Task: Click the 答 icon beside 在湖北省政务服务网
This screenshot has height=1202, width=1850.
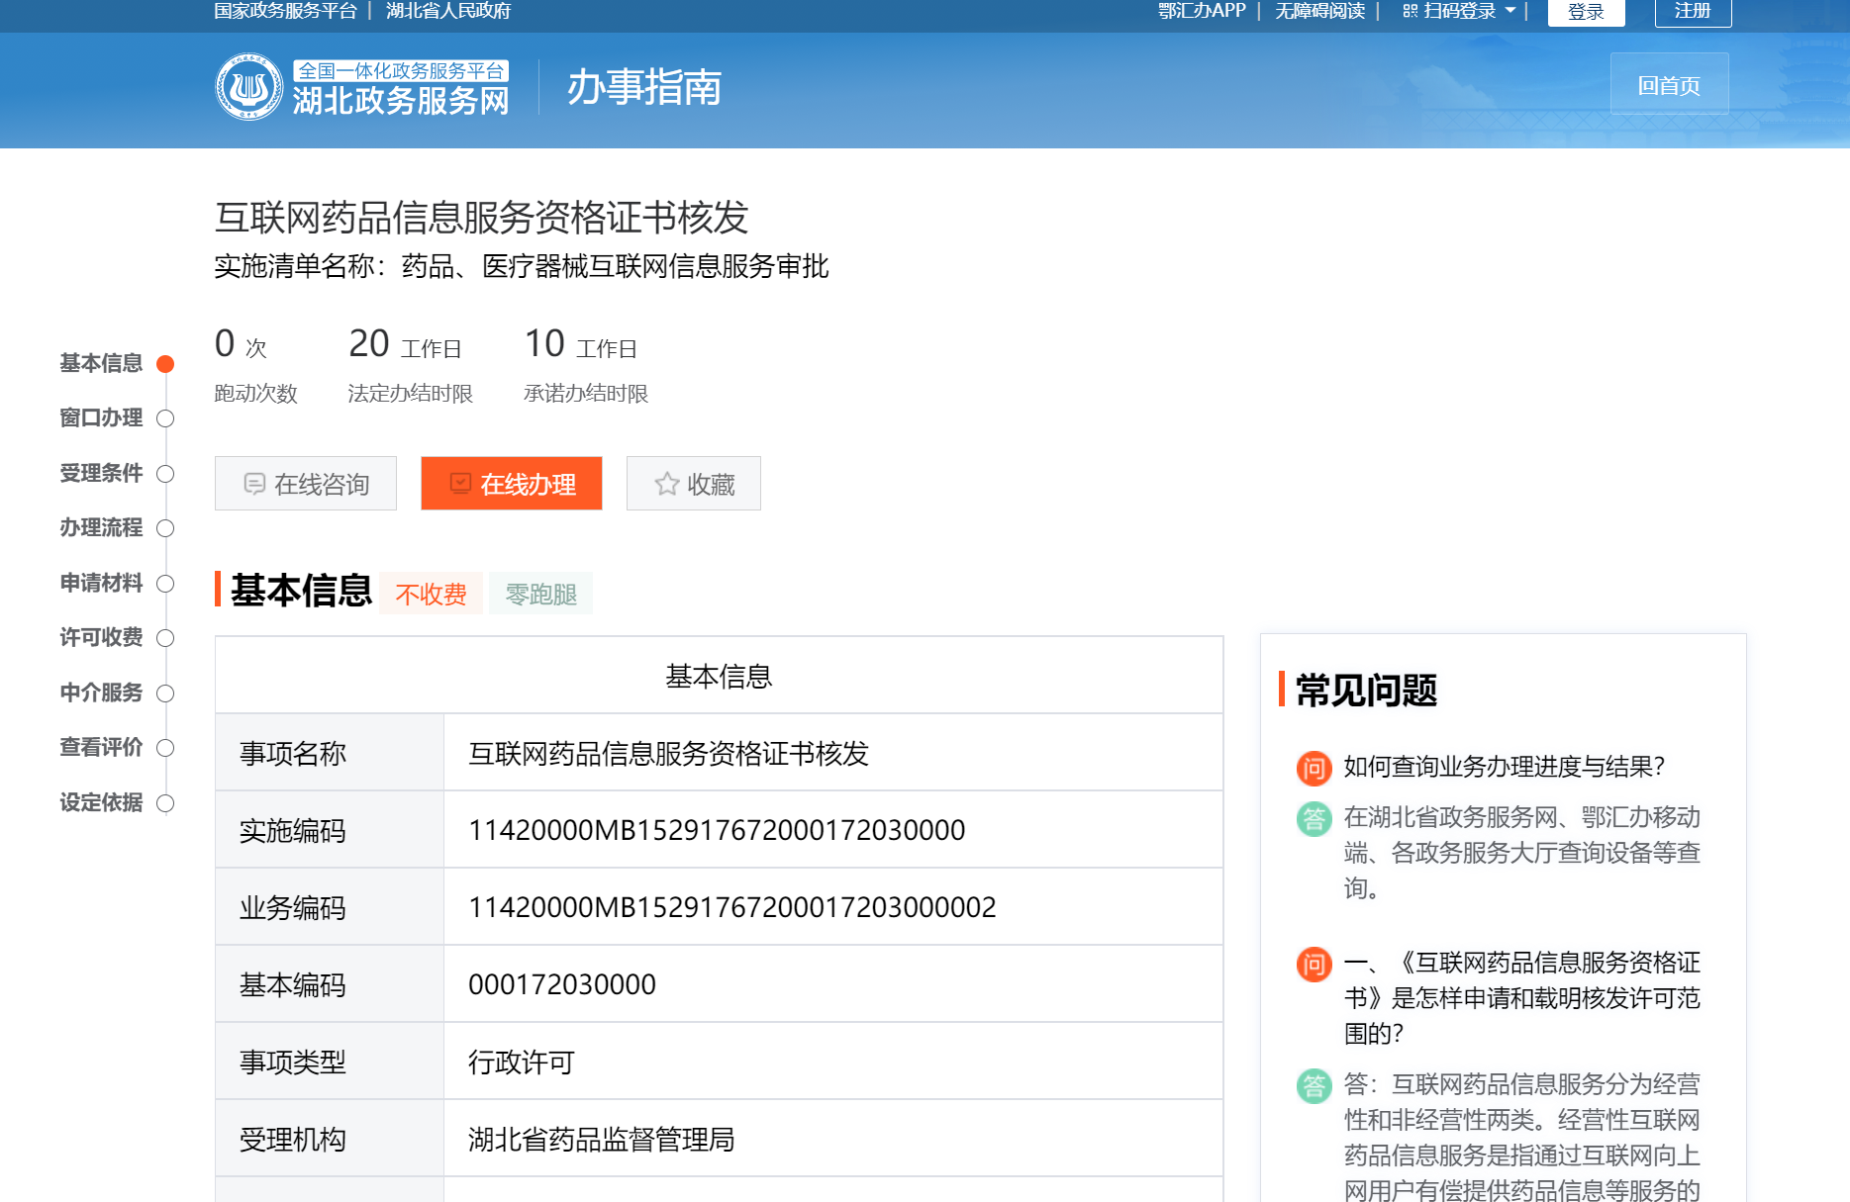Action: [x=1314, y=818]
